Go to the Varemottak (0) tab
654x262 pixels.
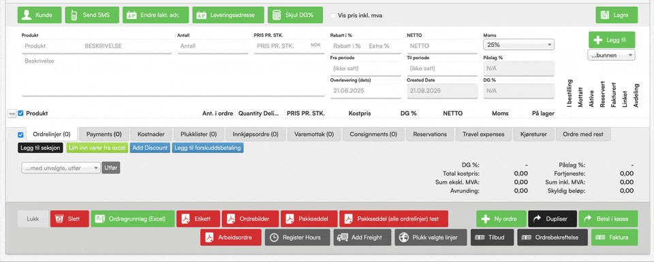click(x=314, y=134)
